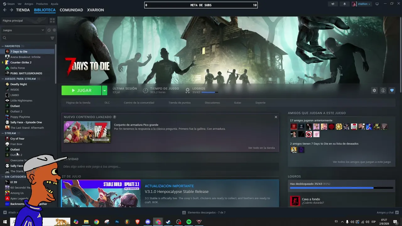Open Página de la tienda link

pyautogui.click(x=78, y=103)
